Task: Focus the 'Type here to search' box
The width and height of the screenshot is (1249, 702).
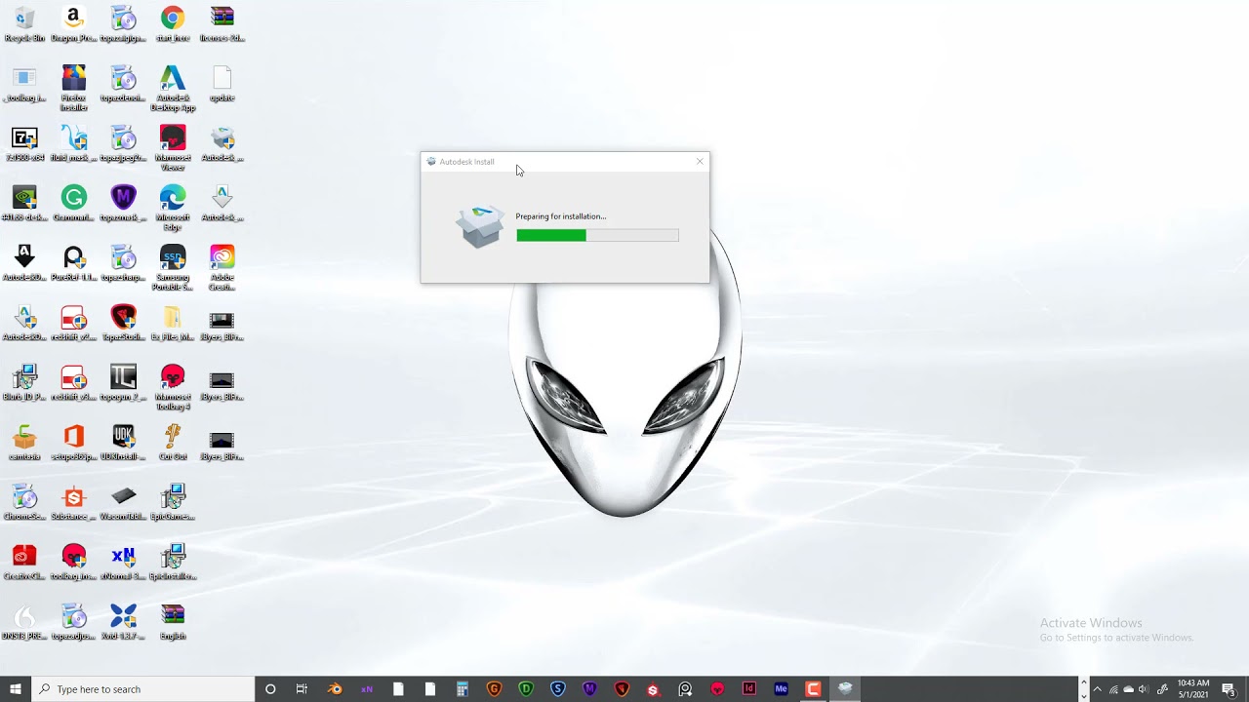Action: [142, 689]
